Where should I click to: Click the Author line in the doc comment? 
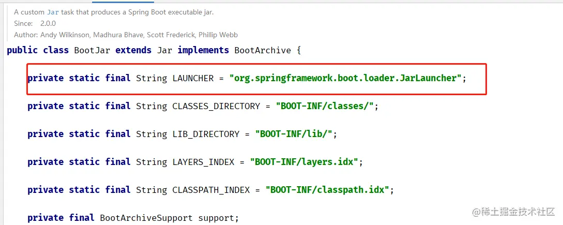(126, 35)
